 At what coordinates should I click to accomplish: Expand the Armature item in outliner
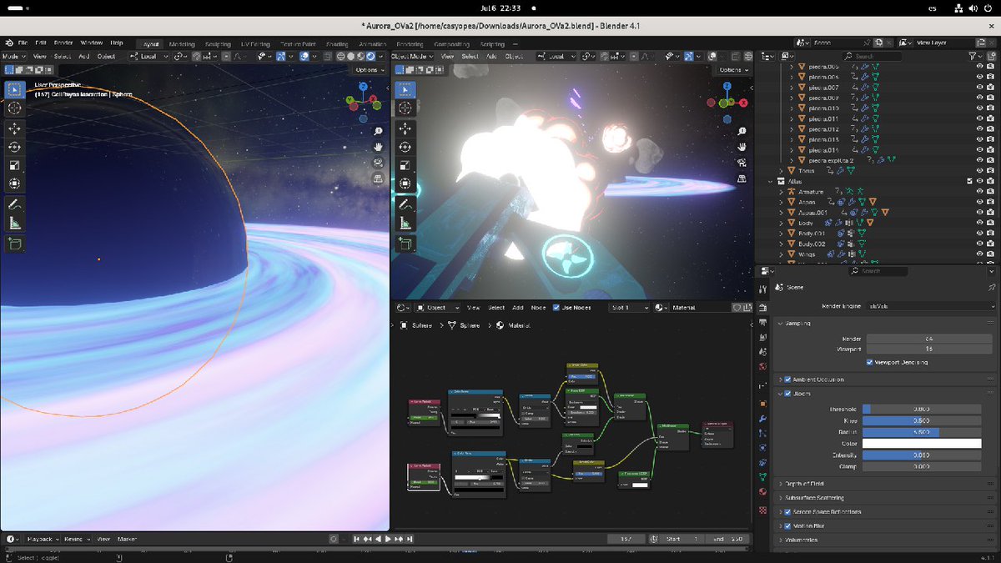(x=781, y=192)
